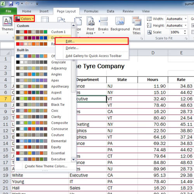
Task: Select the Essential color theme
Action: (x=43, y=153)
